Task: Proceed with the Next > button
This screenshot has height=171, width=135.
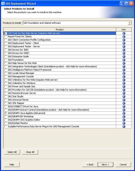Action: click(x=105, y=165)
